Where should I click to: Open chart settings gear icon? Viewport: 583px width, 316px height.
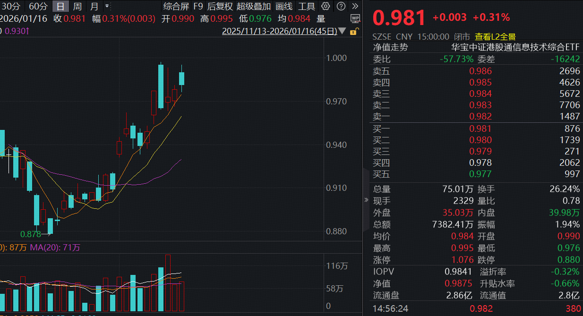326,6
